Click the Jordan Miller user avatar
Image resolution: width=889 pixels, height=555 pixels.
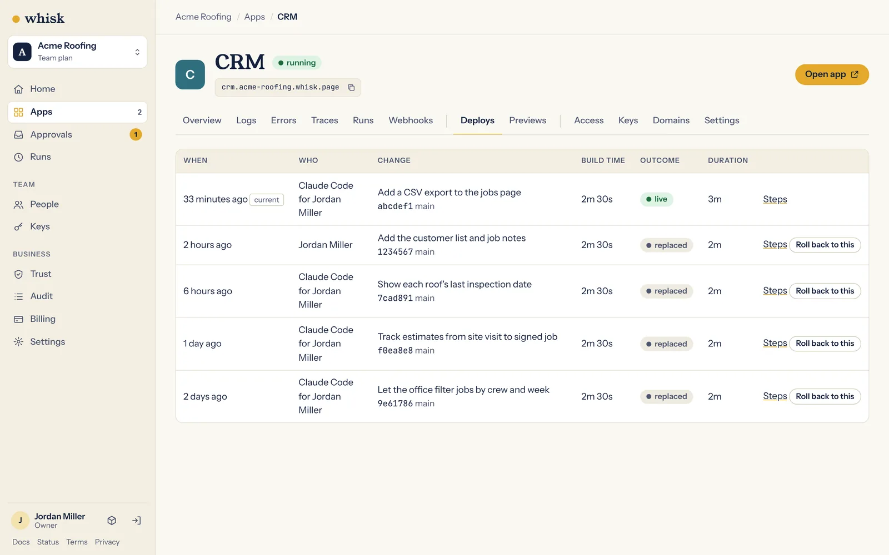[21, 521]
